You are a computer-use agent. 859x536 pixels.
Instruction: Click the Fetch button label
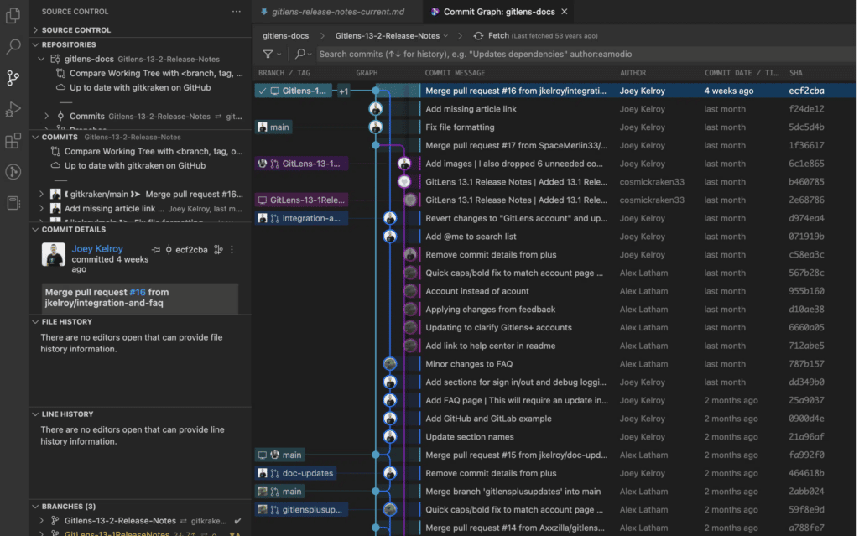tap(498, 35)
